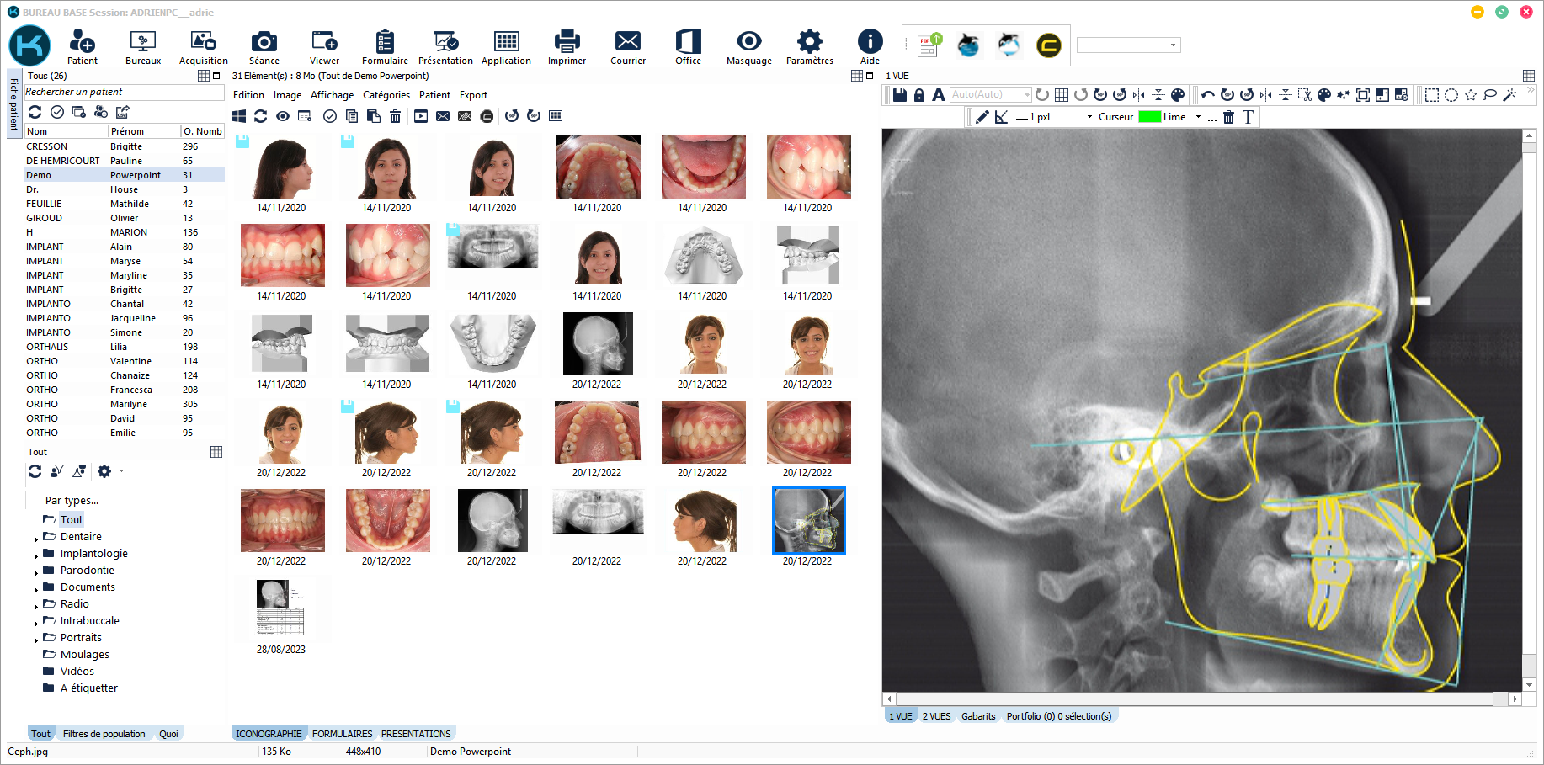1544x765 pixels.
Task: Select the magic wand selection tool
Action: click(1509, 95)
